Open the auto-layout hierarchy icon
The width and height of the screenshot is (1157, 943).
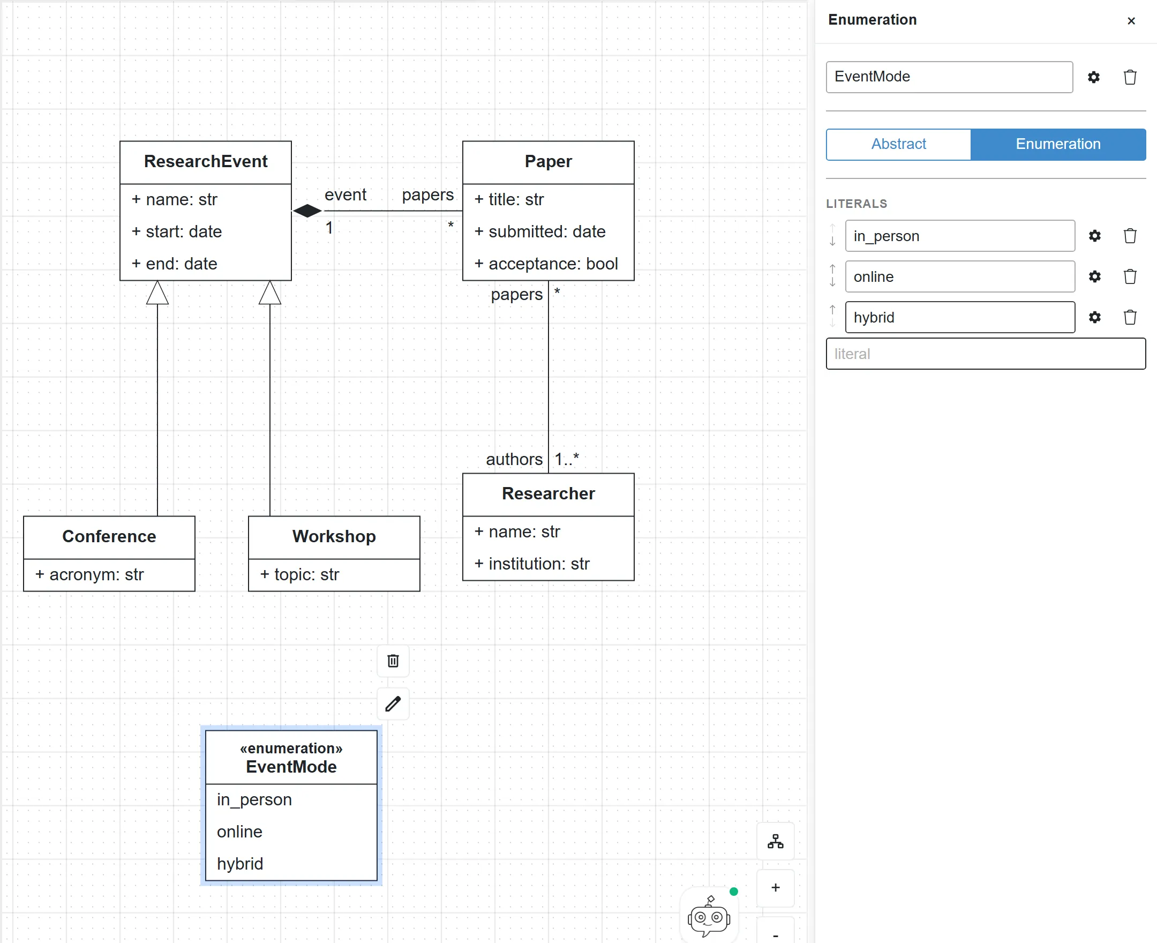click(775, 841)
